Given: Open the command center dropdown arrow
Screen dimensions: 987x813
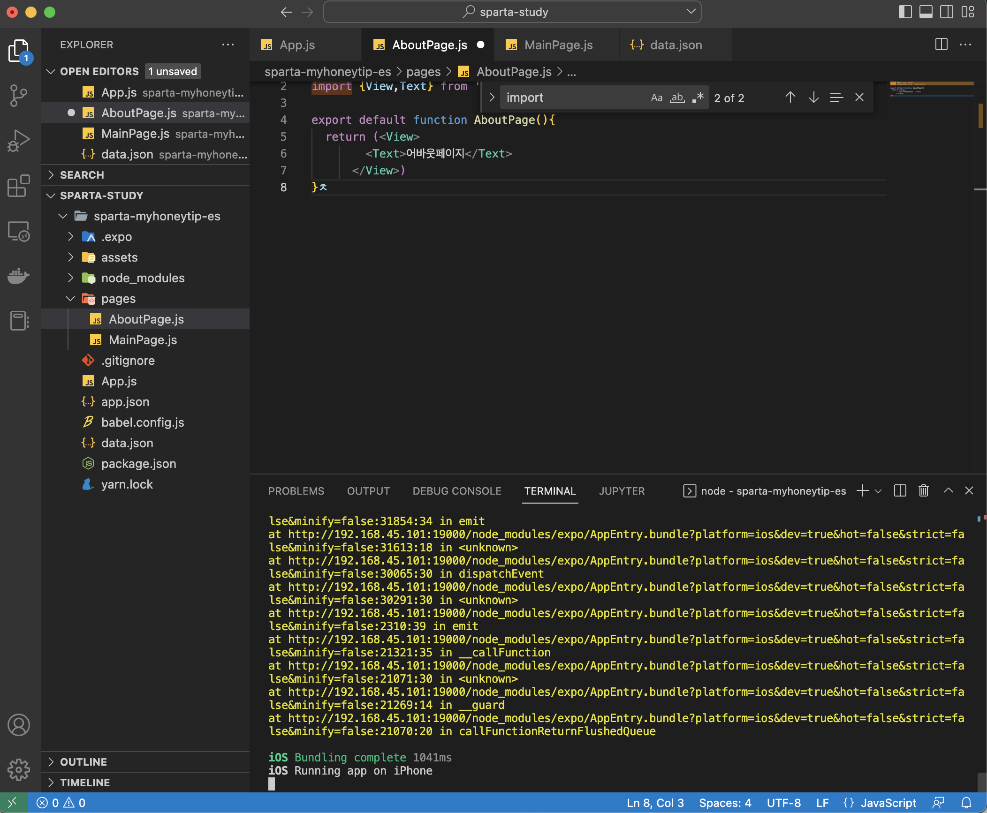Looking at the screenshot, I should point(691,12).
